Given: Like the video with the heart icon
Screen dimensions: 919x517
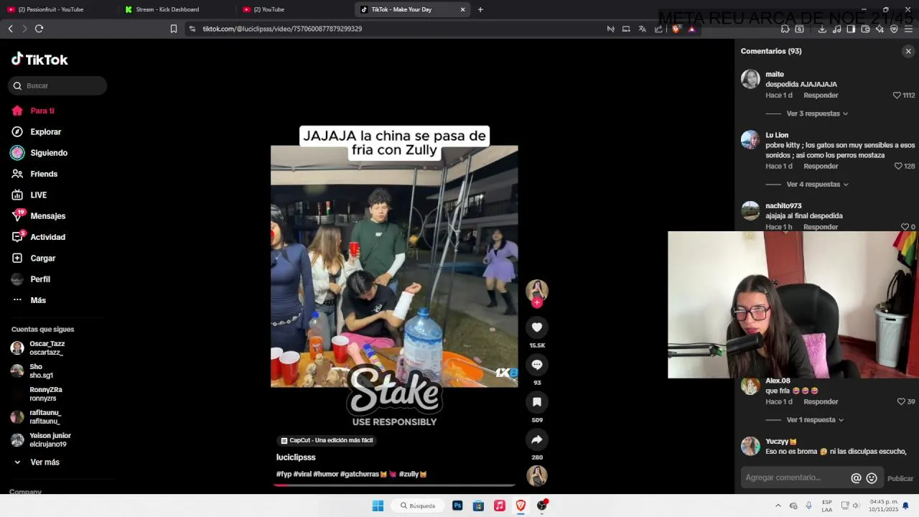Looking at the screenshot, I should (x=536, y=327).
